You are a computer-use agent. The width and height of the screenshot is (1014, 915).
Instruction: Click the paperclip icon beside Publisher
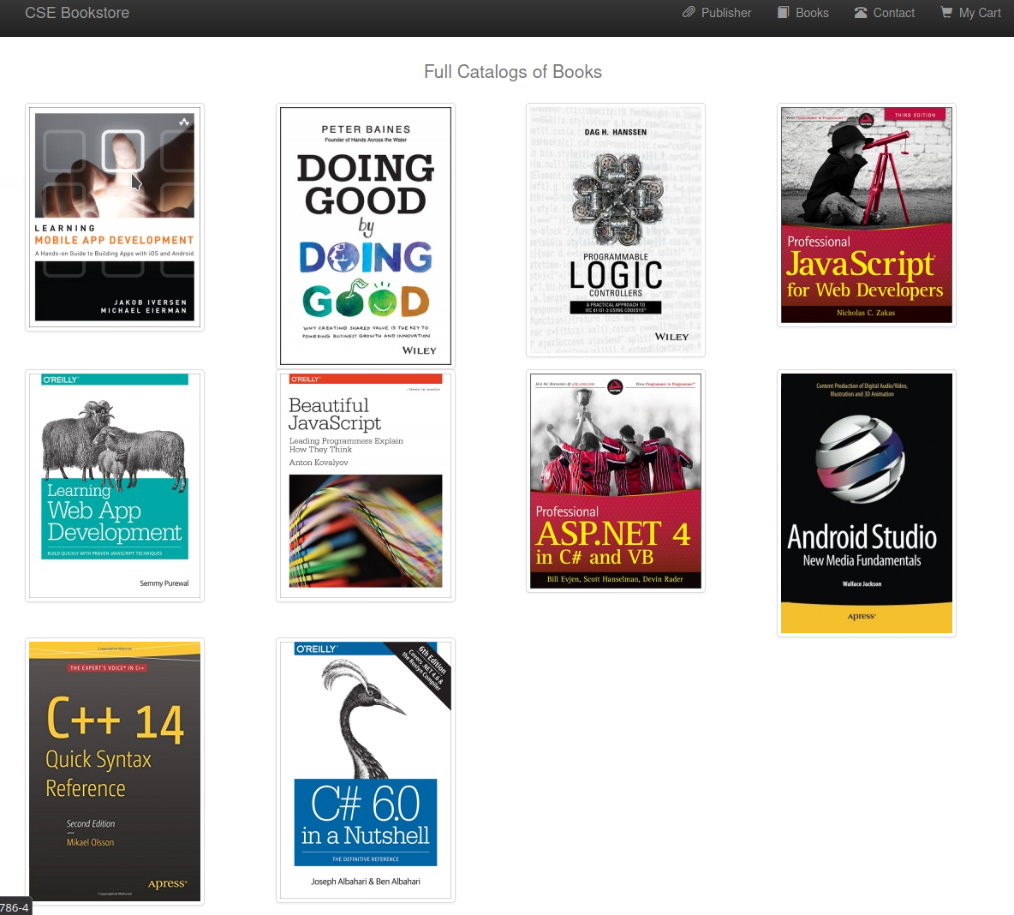pos(689,13)
